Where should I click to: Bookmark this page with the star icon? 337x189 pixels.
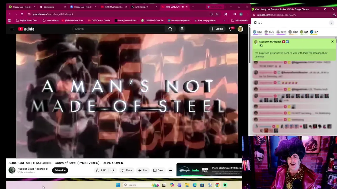217,14
